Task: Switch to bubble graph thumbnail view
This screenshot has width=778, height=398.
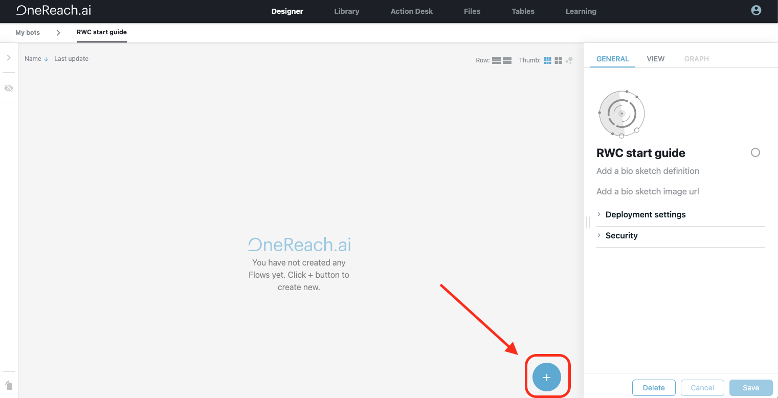Action: pos(569,60)
